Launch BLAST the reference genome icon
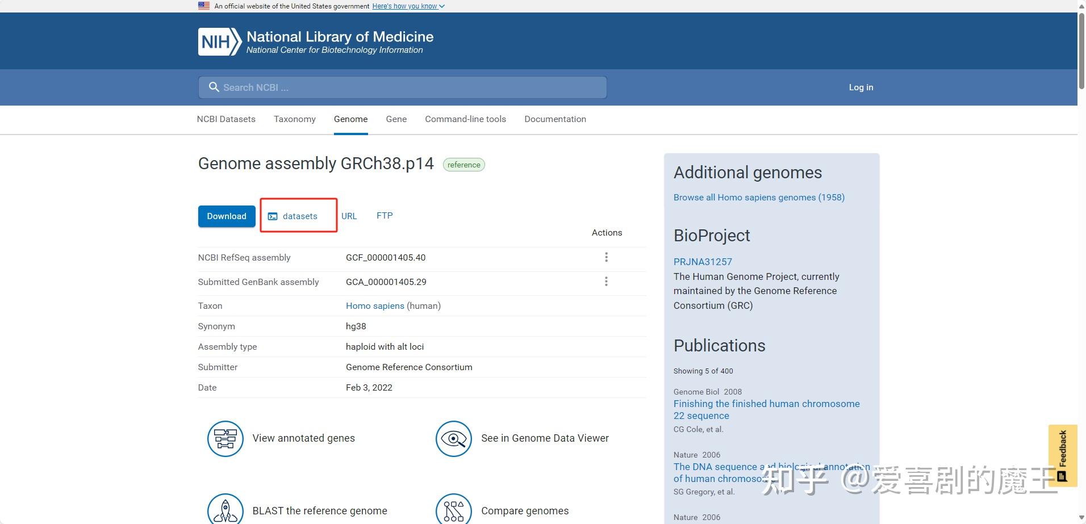Viewport: 1086px width, 524px height. tap(225, 509)
